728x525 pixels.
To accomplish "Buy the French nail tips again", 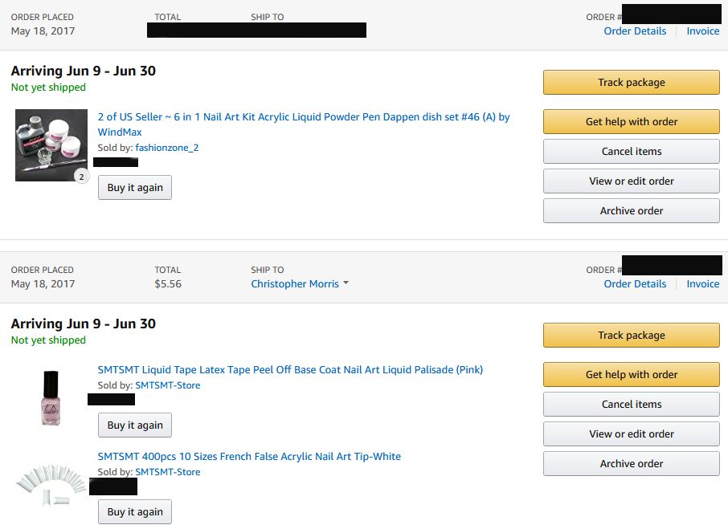I will (x=135, y=512).
